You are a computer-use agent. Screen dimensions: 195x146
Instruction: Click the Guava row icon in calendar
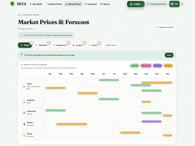(x=24, y=135)
